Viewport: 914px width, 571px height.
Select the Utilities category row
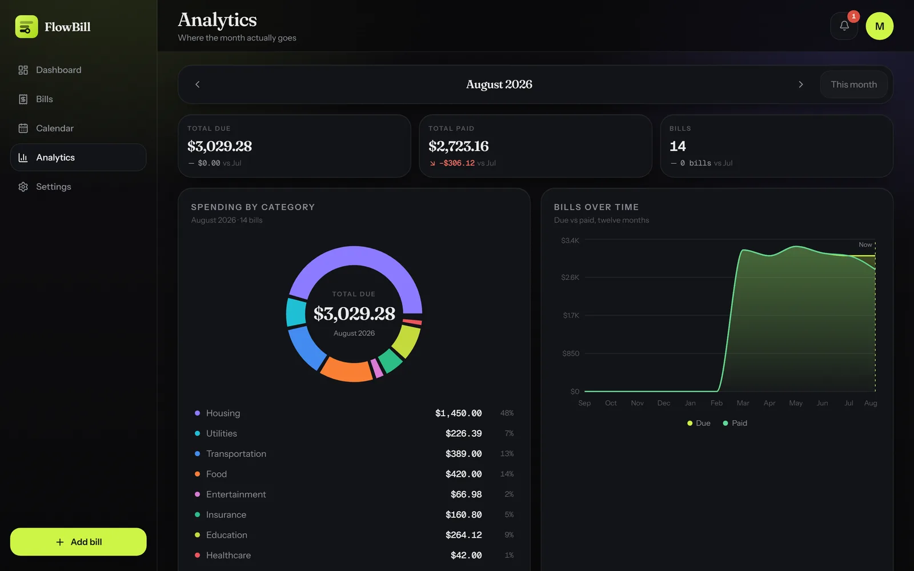coord(354,433)
